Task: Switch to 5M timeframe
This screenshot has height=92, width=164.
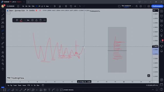Action: click(x=29, y=6)
